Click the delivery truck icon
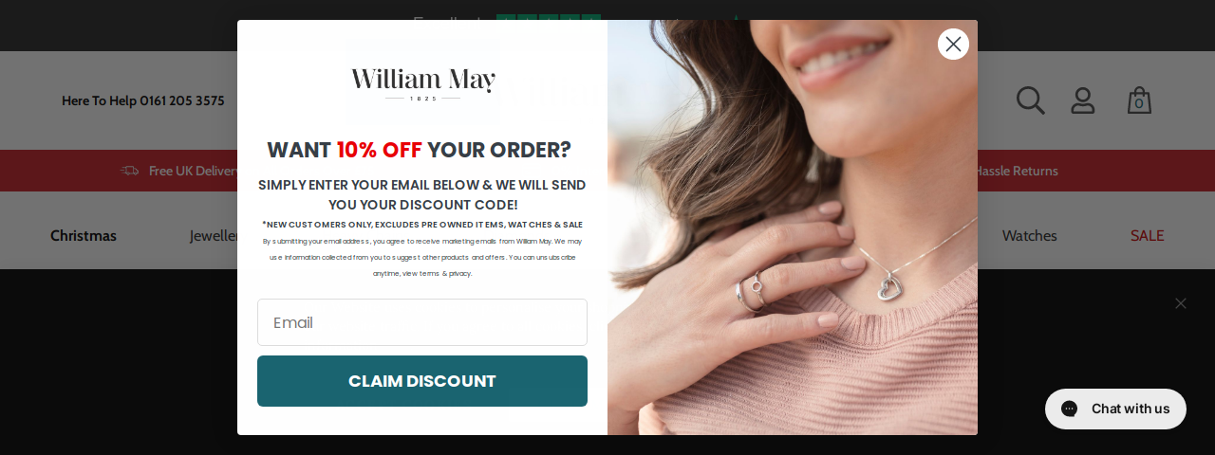Image resolution: width=1215 pixels, height=455 pixels. (130, 171)
